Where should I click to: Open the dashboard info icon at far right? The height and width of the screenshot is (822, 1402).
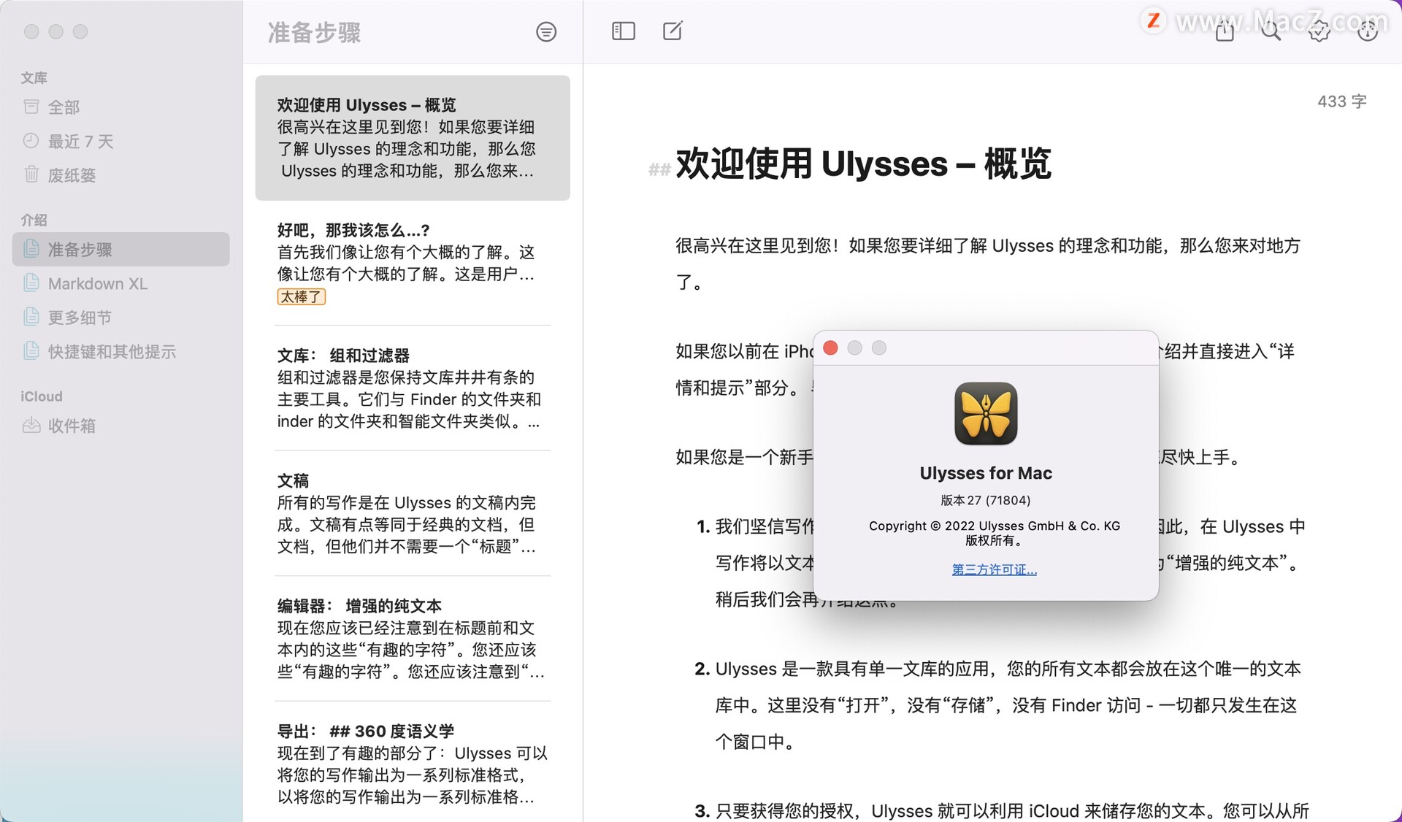pos(1367,31)
